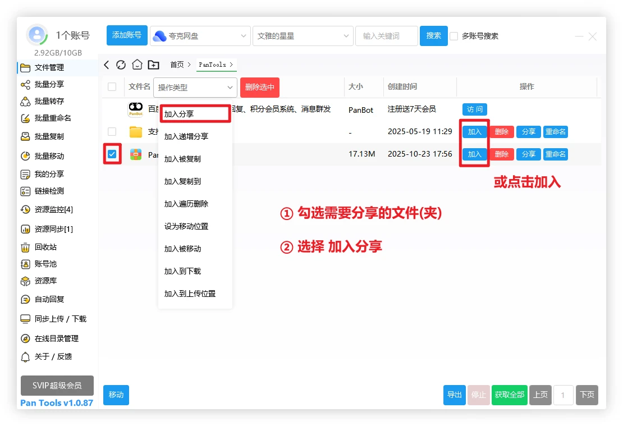The image size is (623, 426).
Task: Choose 加入到下载 menu option
Action: 182,272
